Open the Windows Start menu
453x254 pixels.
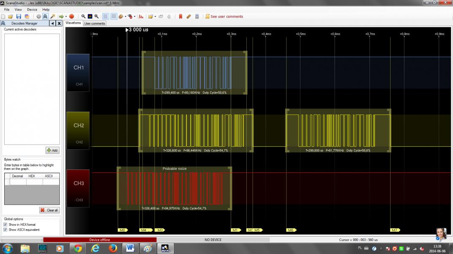tap(8, 248)
